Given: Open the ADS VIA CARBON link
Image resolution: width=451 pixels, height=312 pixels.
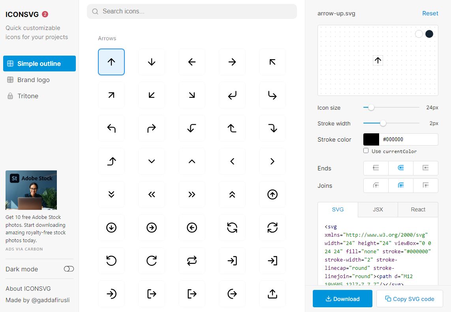Looking at the screenshot, I should 24,249.
